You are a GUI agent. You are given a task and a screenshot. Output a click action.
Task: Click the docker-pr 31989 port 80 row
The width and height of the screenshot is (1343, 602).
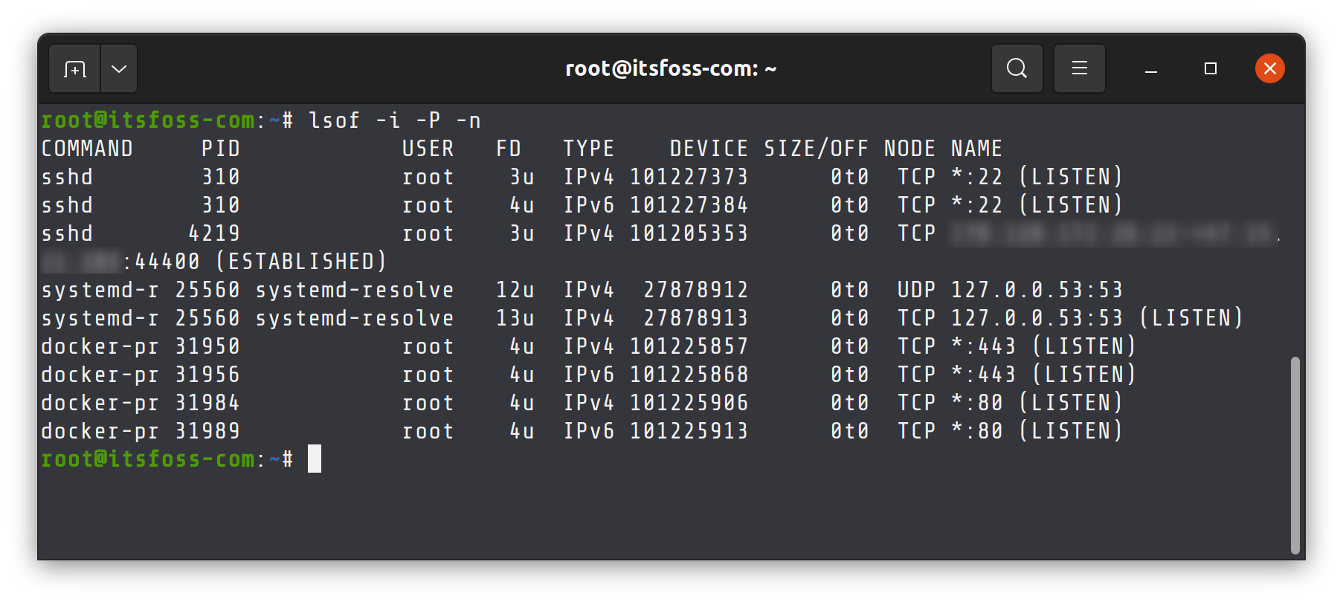point(582,431)
